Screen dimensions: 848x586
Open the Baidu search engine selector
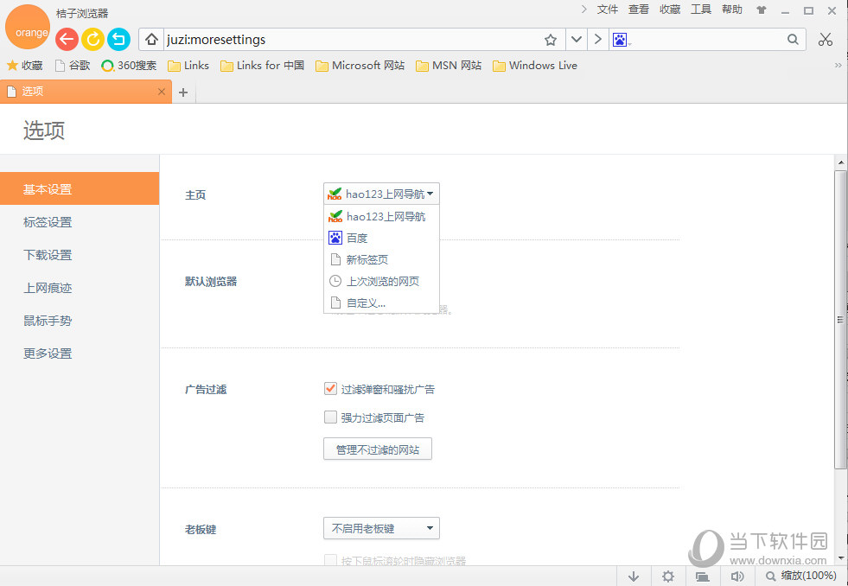tap(622, 40)
